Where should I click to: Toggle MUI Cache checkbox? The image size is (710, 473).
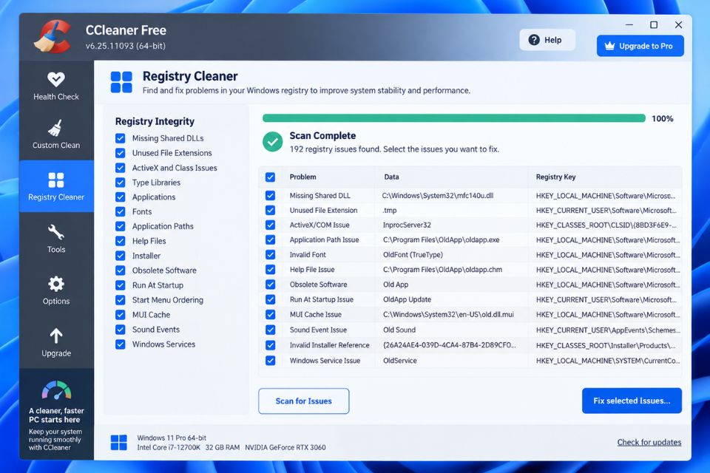pos(120,315)
